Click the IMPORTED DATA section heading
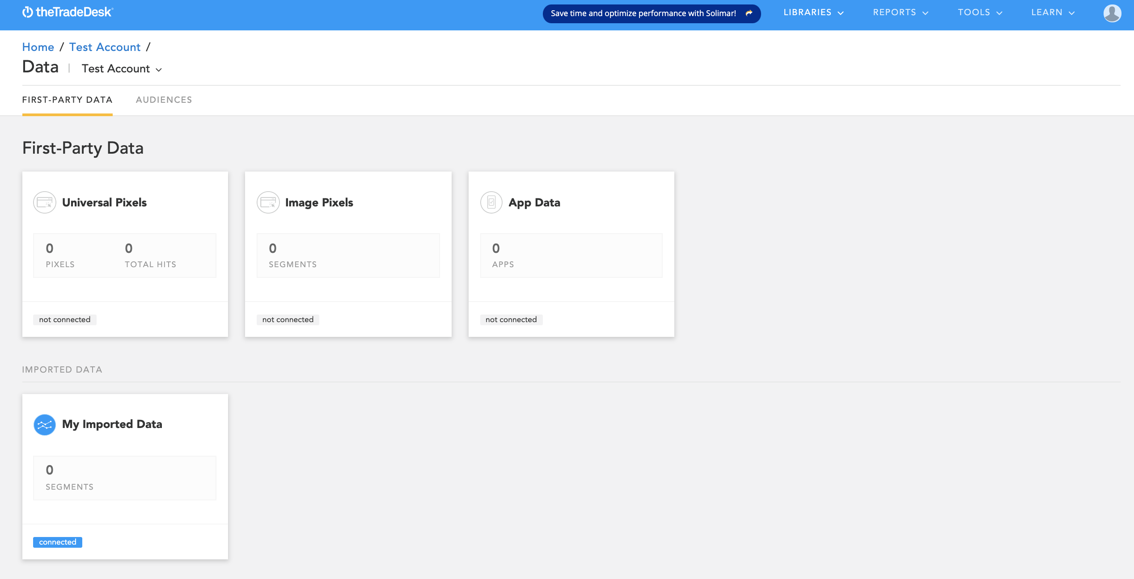This screenshot has height=579, width=1134. pos(62,369)
